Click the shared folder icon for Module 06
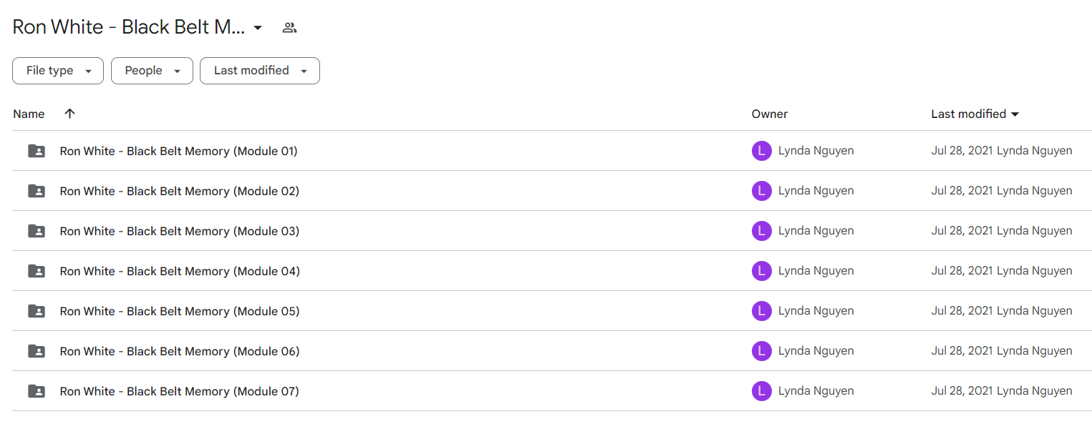The width and height of the screenshot is (1092, 434). 37,351
